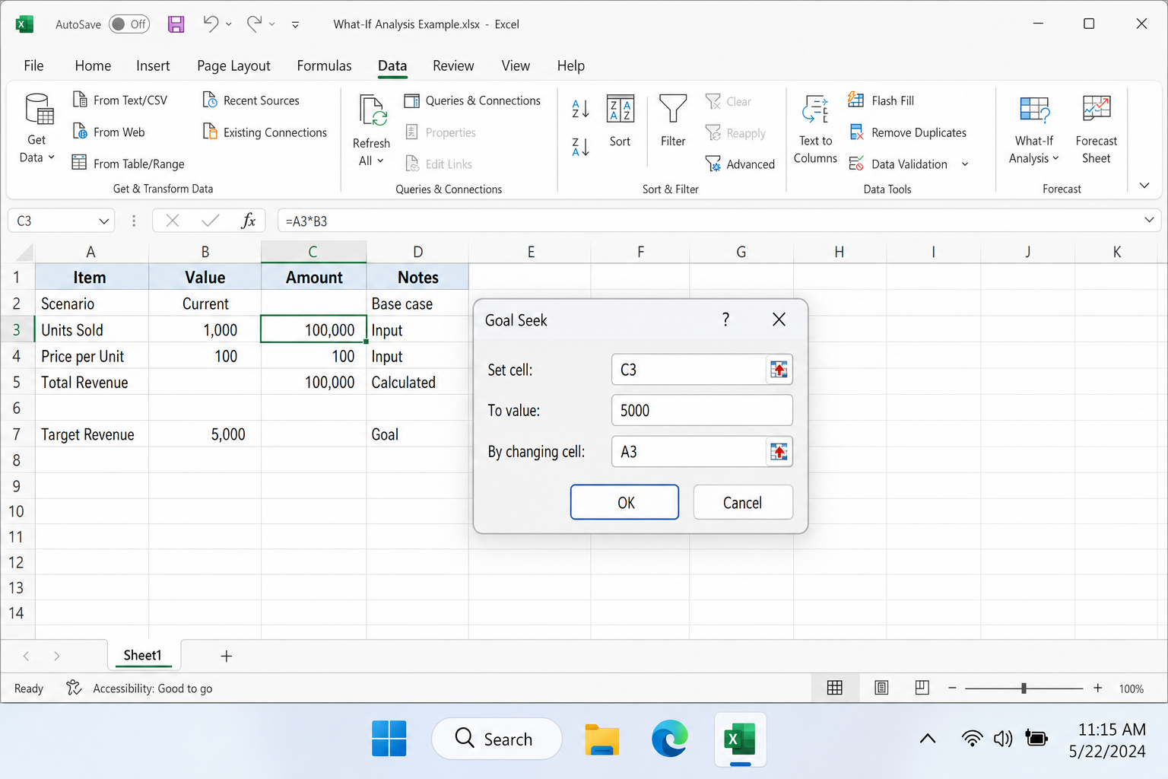Import data From Text/CSV
This screenshot has height=779, width=1168.
pos(120,100)
